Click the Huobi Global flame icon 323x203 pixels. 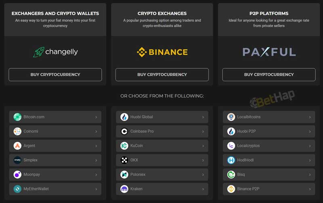[124, 117]
